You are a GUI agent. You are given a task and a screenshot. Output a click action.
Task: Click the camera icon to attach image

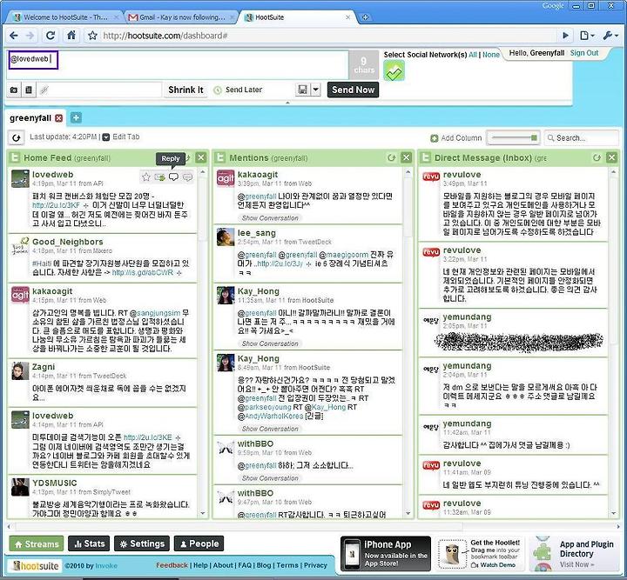point(14,90)
